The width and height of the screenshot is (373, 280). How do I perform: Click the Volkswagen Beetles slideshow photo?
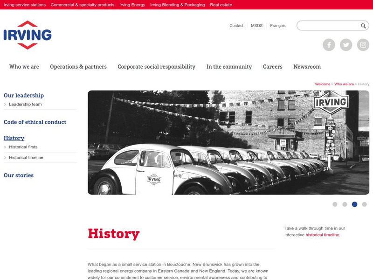click(x=228, y=142)
